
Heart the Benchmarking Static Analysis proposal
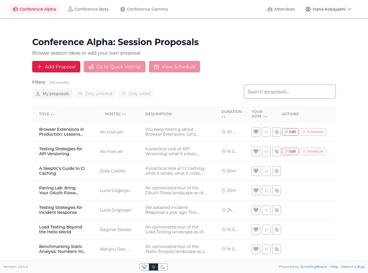coord(256,249)
